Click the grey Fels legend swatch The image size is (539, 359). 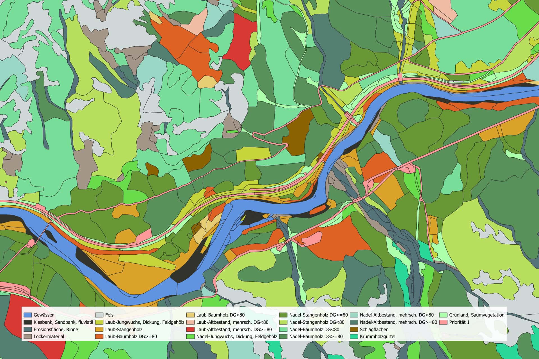[99, 315]
